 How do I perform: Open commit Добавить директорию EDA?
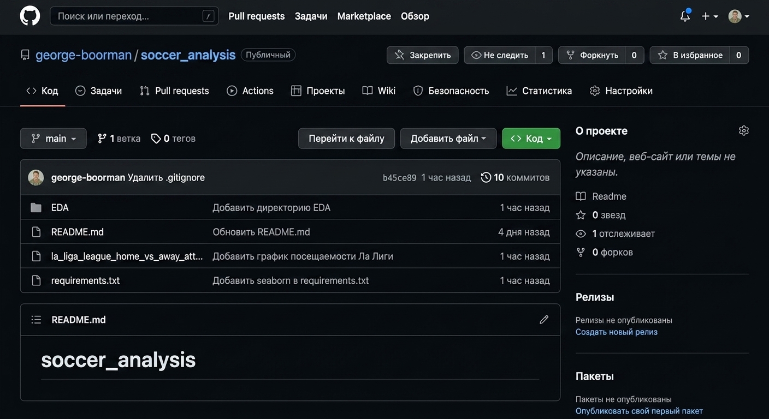coord(271,207)
